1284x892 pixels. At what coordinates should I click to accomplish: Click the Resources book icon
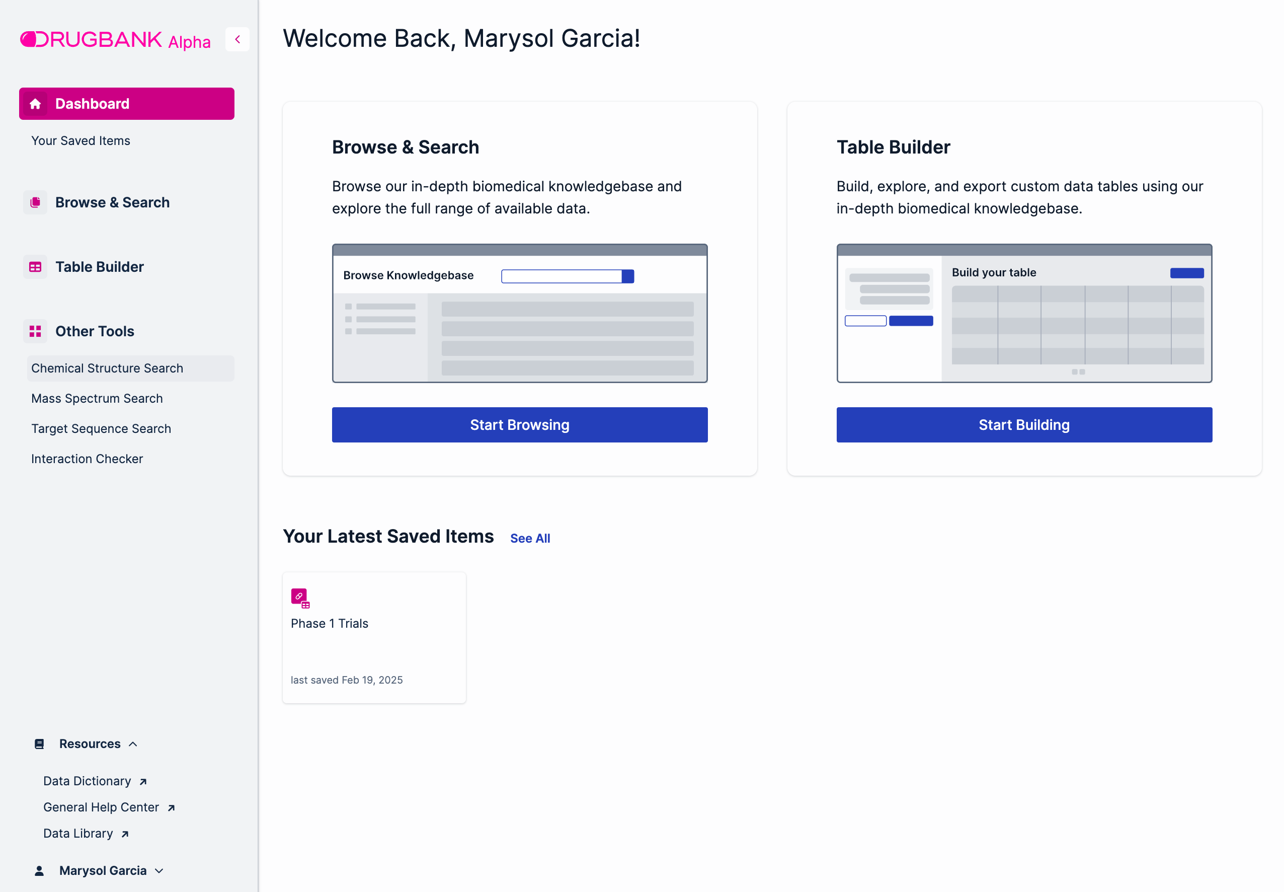tap(39, 744)
